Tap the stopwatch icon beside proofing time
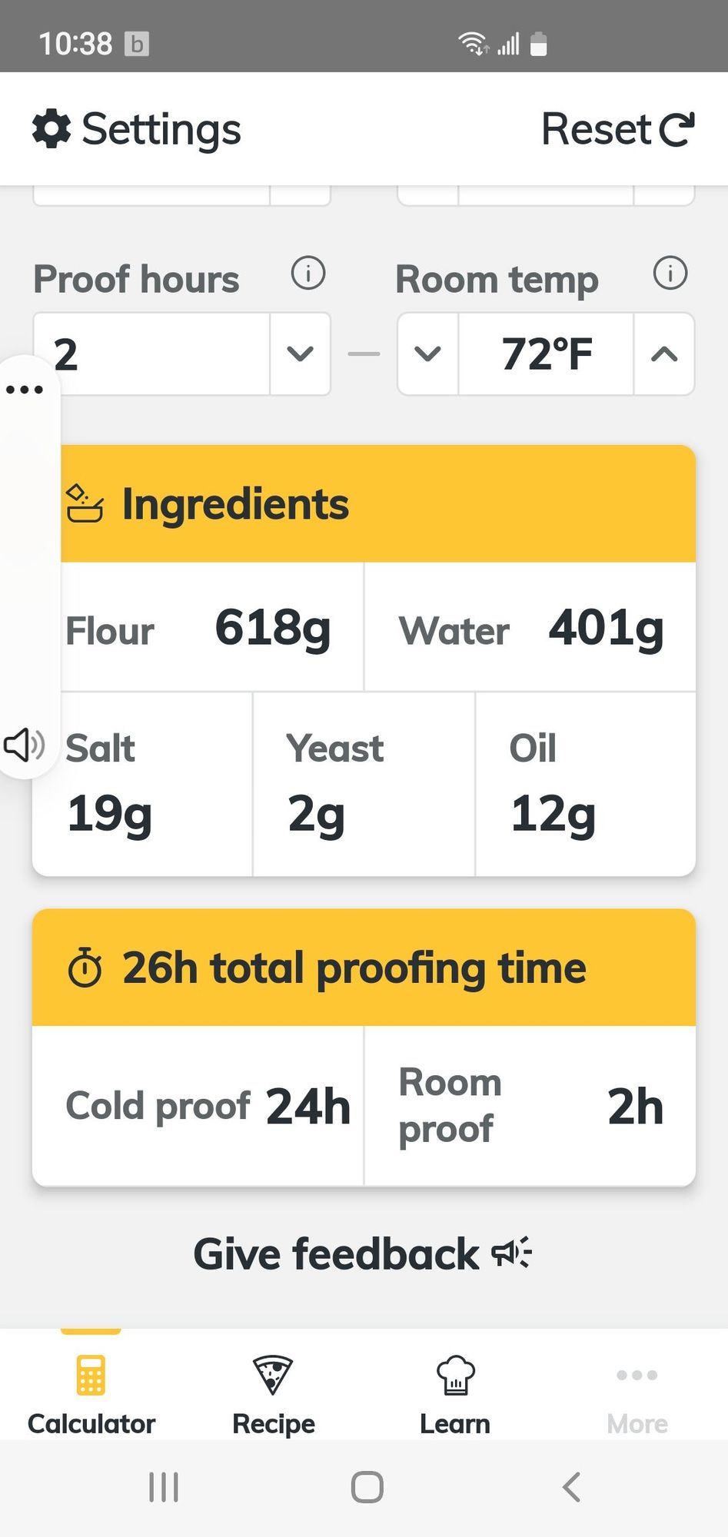728x1537 pixels. click(x=85, y=968)
